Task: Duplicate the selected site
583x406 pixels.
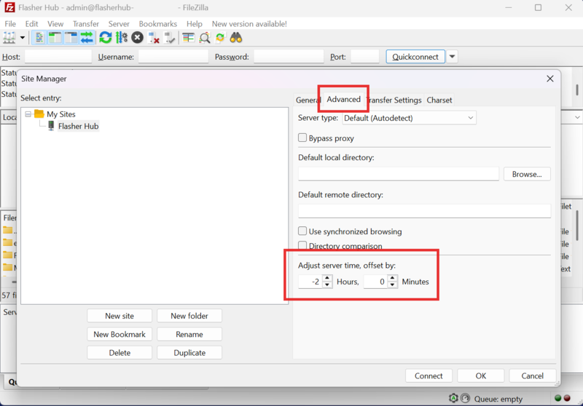Action: click(x=189, y=353)
